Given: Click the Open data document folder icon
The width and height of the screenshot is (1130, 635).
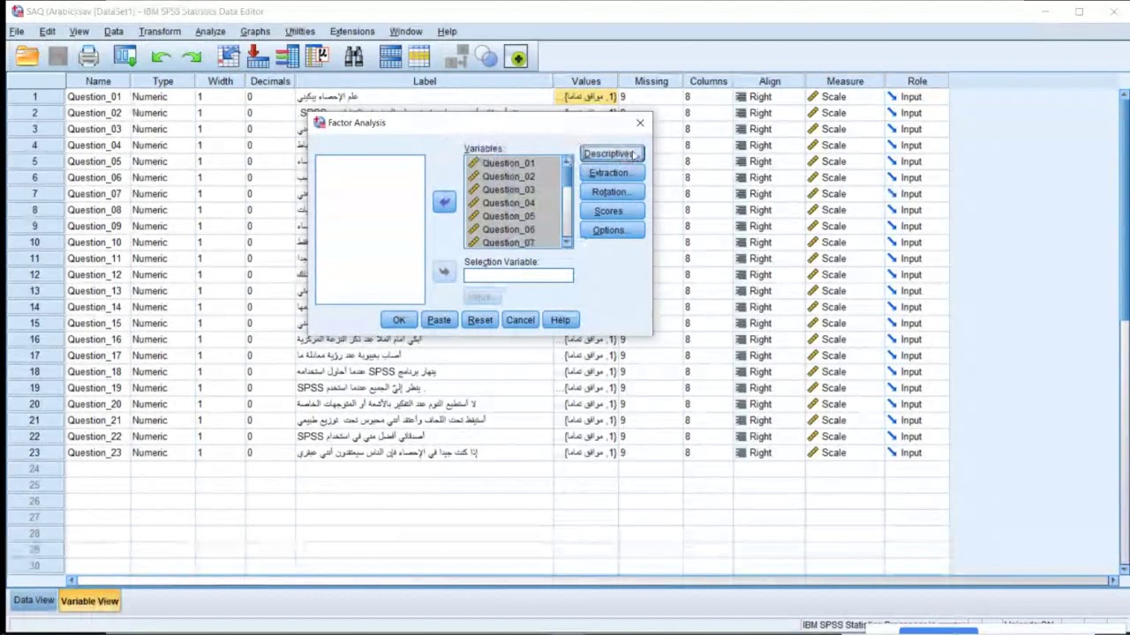Looking at the screenshot, I should (26, 57).
